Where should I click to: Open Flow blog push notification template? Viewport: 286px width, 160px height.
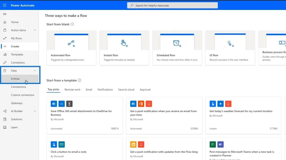coord(164,149)
